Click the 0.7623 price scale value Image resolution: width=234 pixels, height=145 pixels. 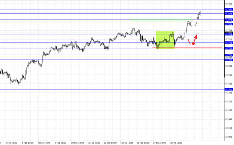[229, 75]
